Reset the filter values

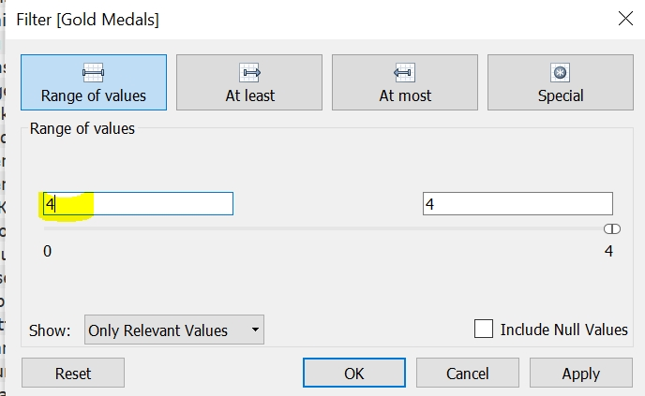click(73, 373)
